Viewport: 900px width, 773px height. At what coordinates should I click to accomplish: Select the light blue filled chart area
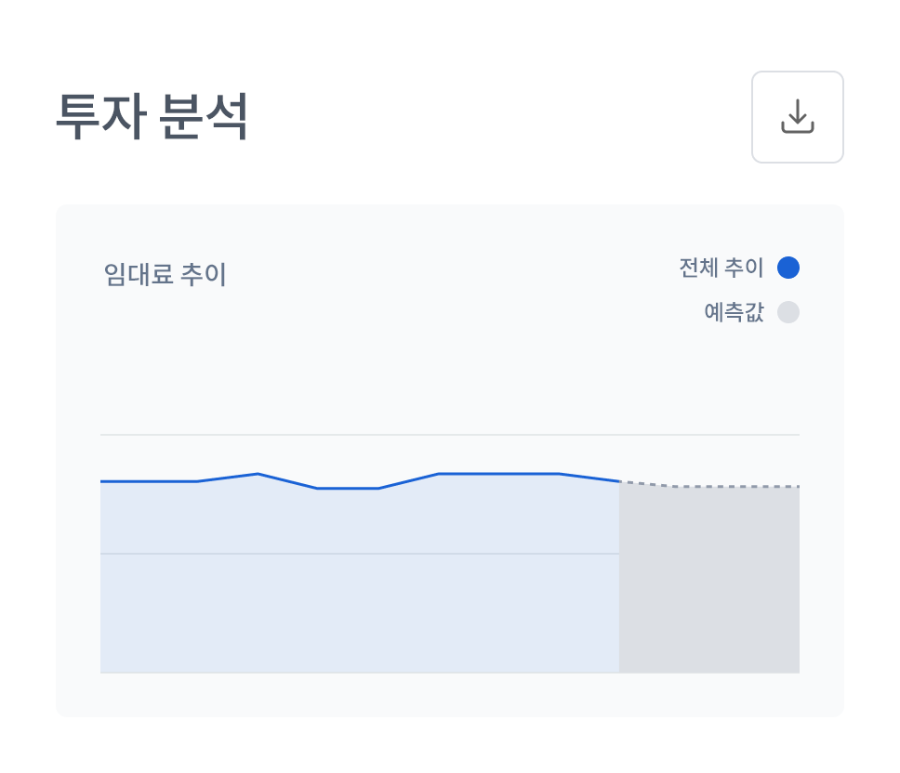point(359,604)
